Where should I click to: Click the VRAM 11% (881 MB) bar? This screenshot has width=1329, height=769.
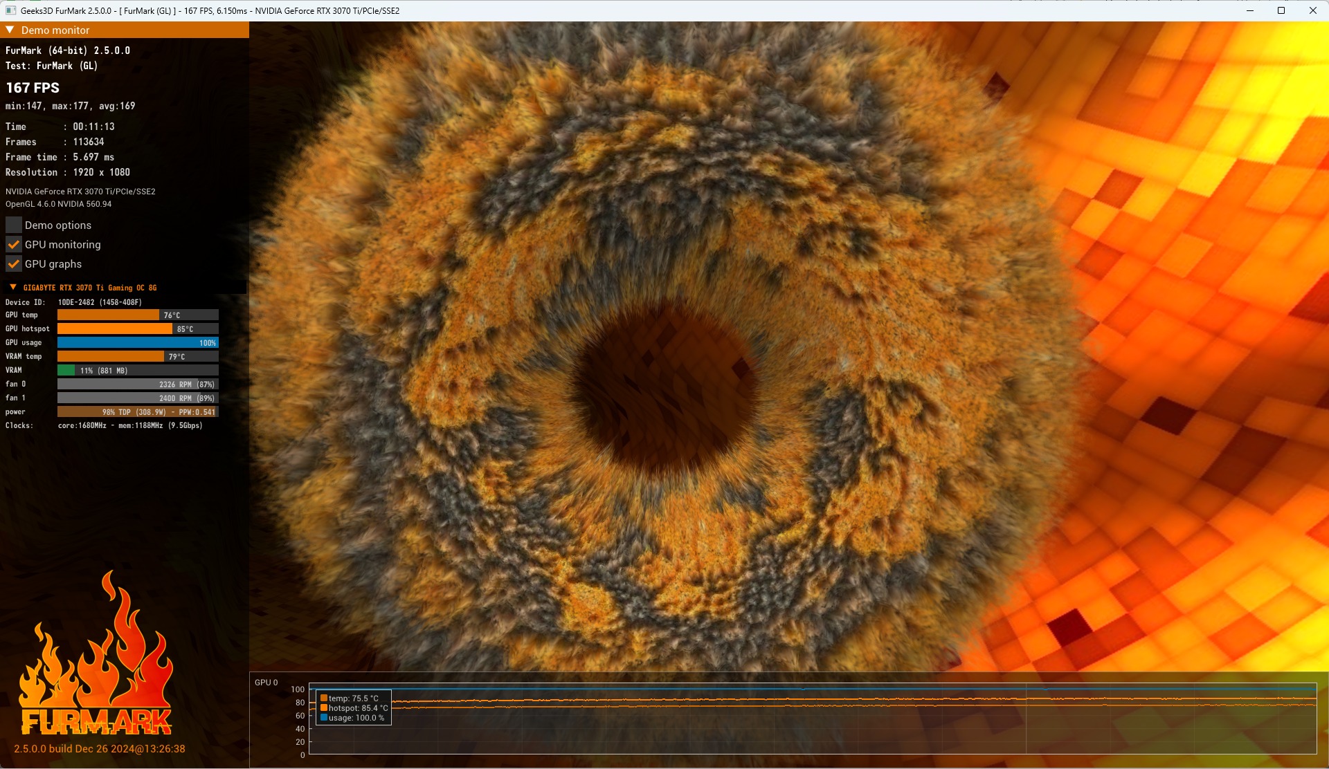[x=138, y=370]
